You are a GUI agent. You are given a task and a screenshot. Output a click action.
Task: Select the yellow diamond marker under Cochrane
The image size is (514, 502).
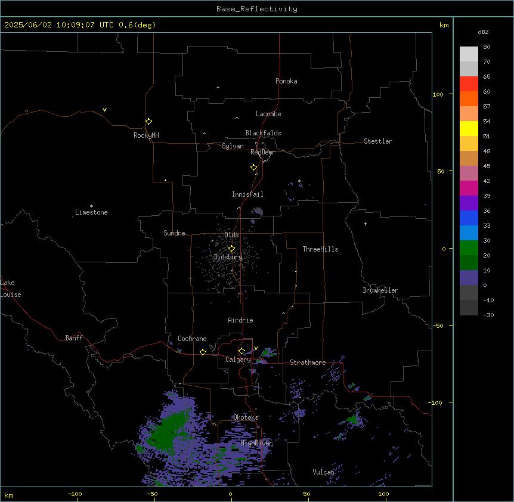(x=203, y=352)
